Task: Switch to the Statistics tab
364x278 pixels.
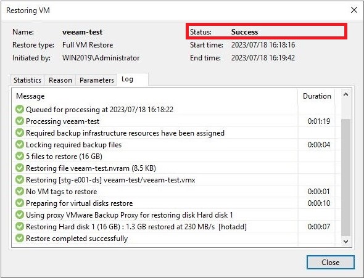Action: (x=27, y=80)
